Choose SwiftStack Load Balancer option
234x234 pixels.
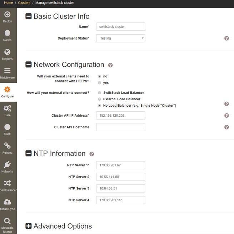(99, 93)
